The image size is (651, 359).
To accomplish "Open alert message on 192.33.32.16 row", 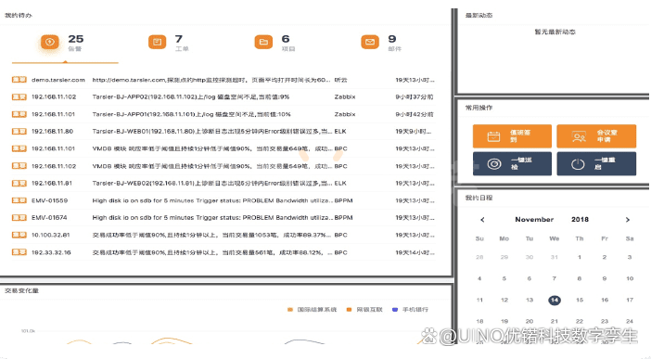I will click(212, 252).
